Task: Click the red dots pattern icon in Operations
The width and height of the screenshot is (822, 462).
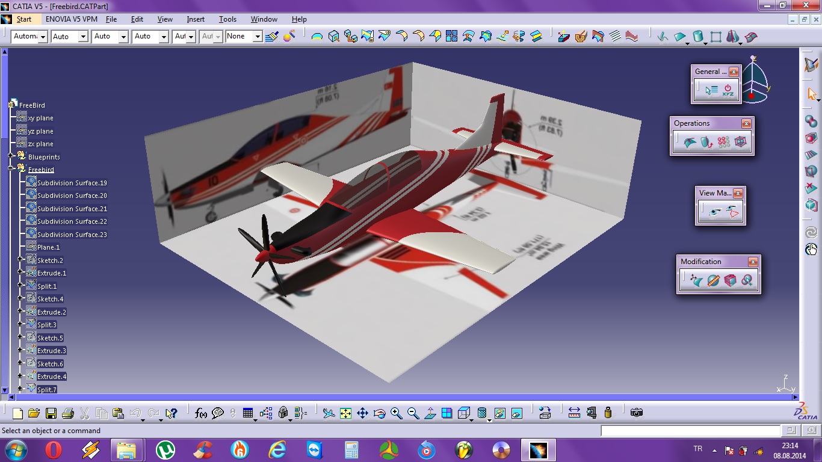Action: pos(723,142)
